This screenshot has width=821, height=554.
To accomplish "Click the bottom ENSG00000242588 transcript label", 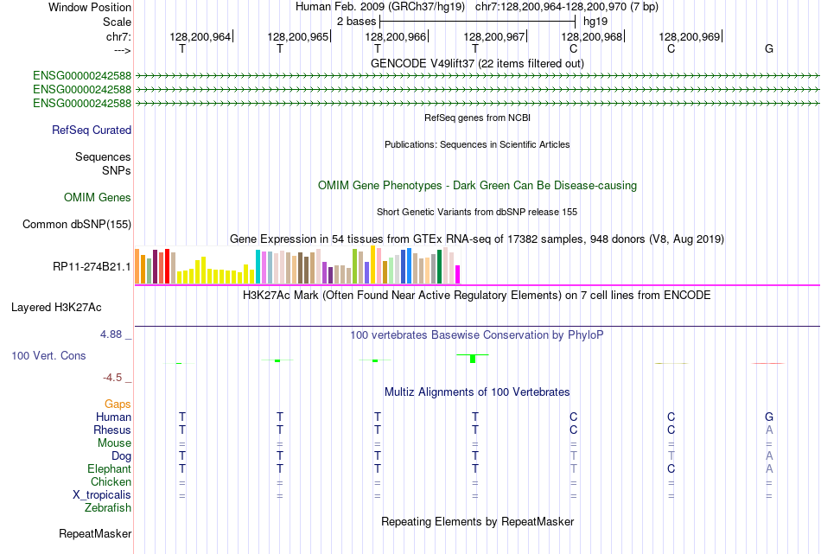I will tap(82, 103).
